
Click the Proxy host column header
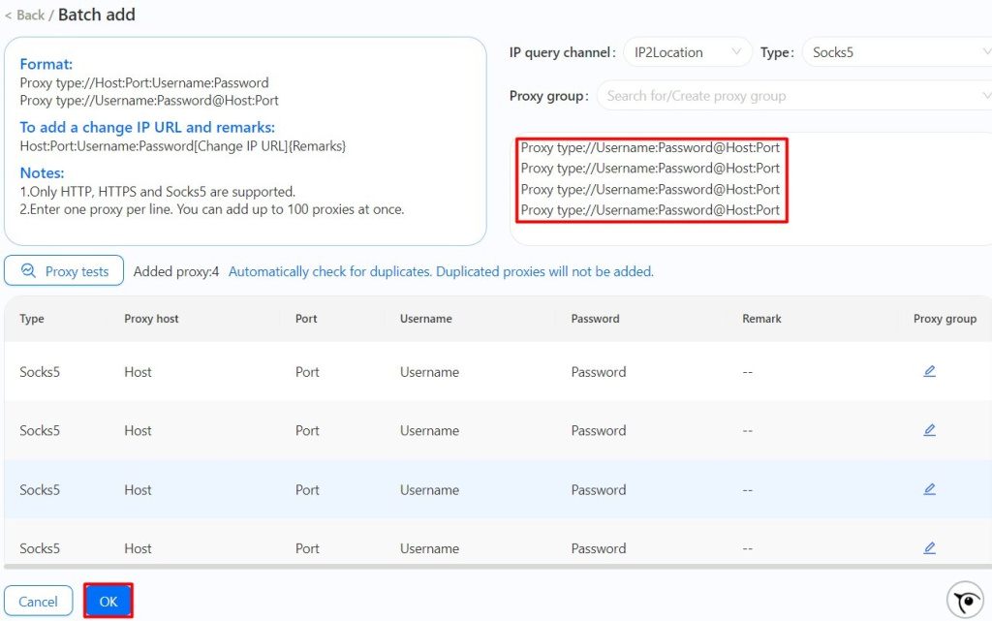[x=151, y=319]
